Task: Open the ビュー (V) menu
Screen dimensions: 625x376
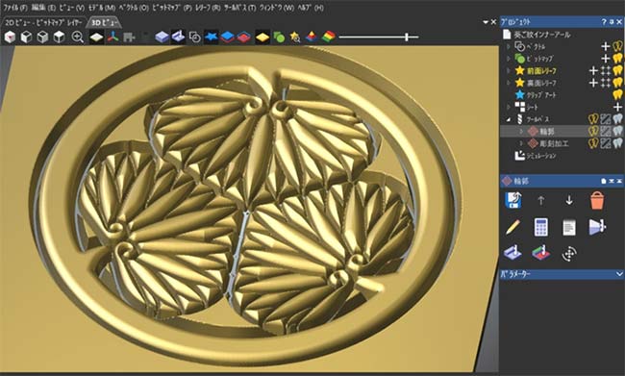Action: click(72, 8)
